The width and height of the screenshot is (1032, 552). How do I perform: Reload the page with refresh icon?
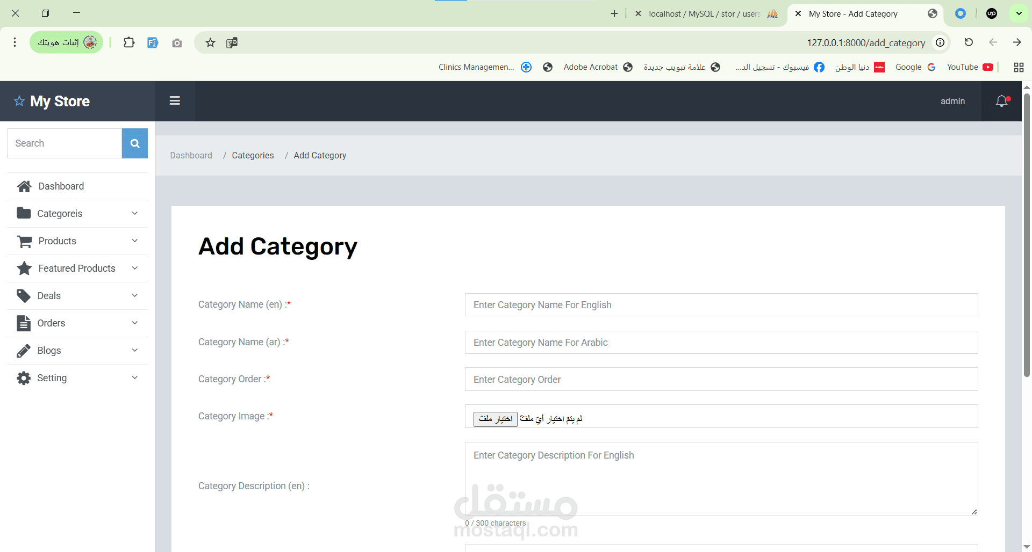(x=969, y=42)
